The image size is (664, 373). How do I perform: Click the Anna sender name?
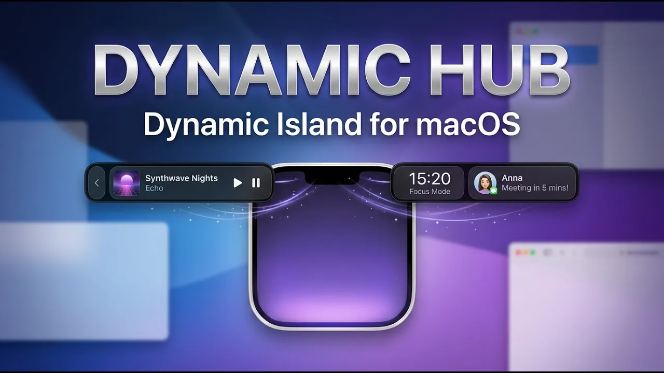[512, 178]
